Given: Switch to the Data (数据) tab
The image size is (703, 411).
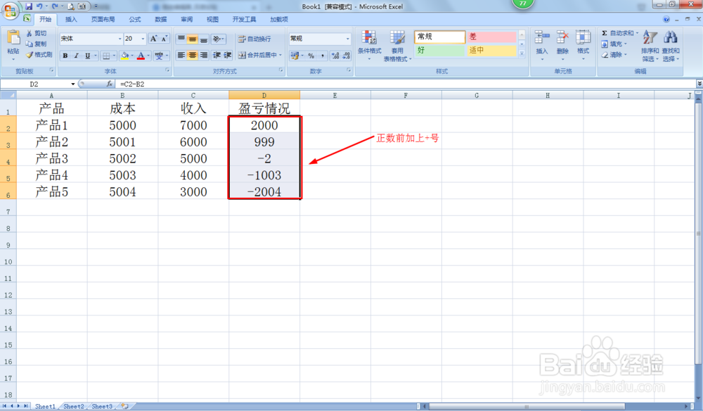Looking at the screenshot, I should point(160,19).
